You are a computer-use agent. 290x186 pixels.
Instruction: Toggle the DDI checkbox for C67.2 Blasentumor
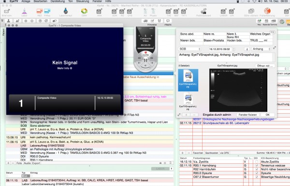click(x=257, y=177)
